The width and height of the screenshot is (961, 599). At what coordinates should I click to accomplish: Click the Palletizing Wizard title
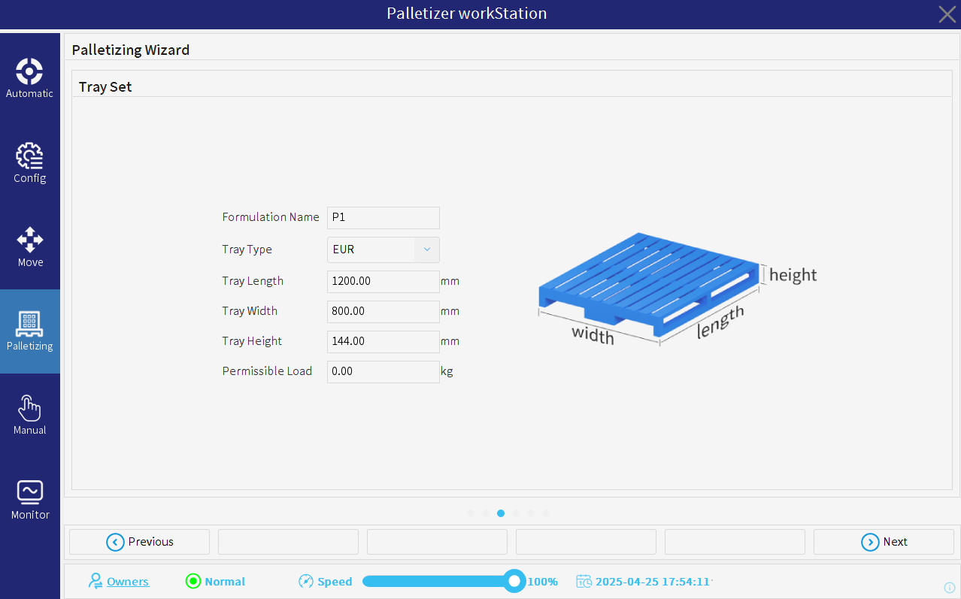click(131, 50)
